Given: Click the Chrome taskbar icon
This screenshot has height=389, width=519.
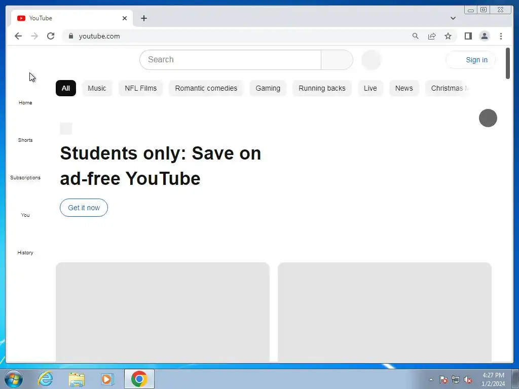Looking at the screenshot, I should pos(139,379).
